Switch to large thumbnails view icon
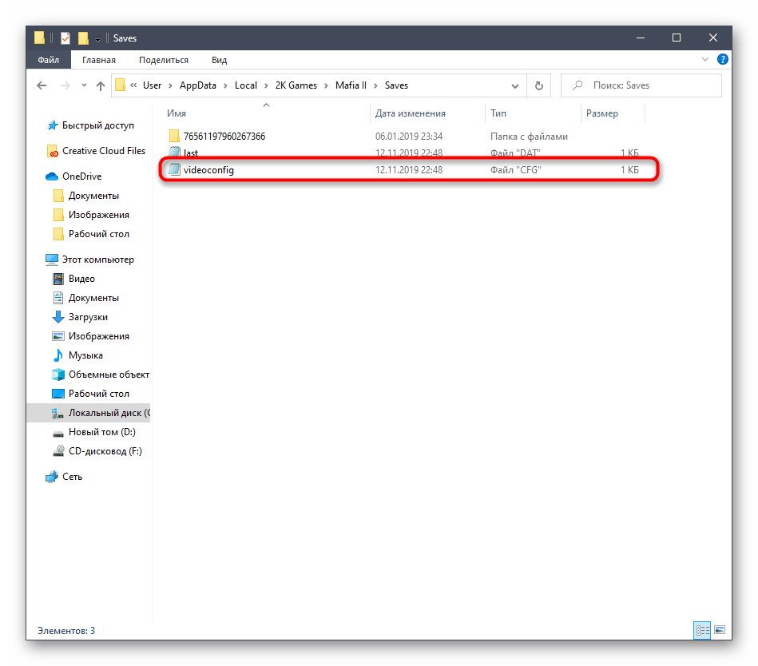The width and height of the screenshot is (758, 666). (x=719, y=631)
